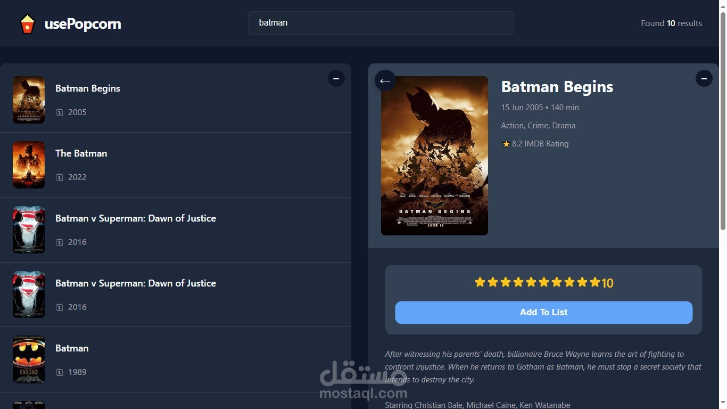Collapse the movie details panel

point(704,79)
